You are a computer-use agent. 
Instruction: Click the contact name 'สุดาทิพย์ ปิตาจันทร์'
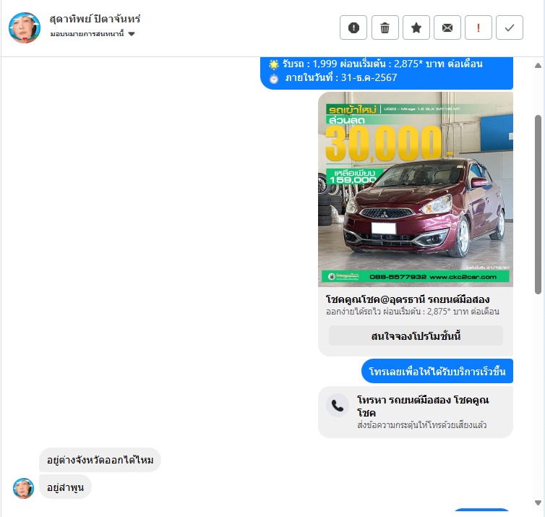click(x=95, y=18)
